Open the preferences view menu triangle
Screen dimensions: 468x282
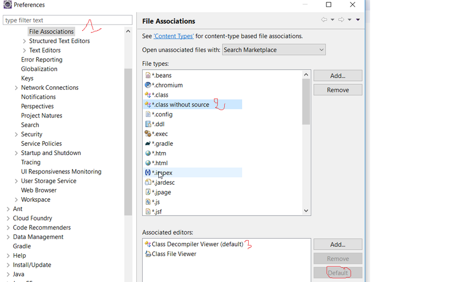(358, 20)
